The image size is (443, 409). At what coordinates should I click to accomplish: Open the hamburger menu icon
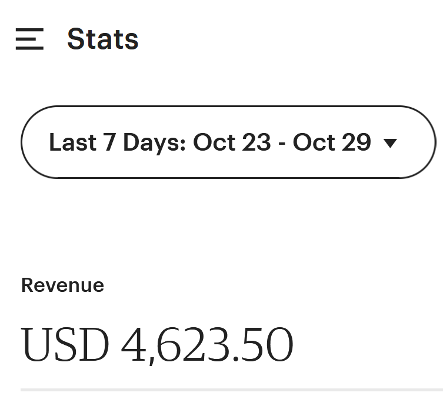(x=29, y=39)
